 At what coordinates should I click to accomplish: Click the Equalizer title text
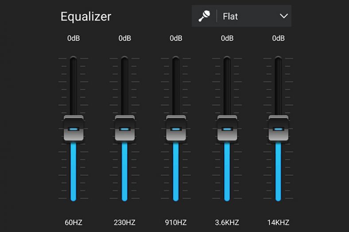(86, 16)
